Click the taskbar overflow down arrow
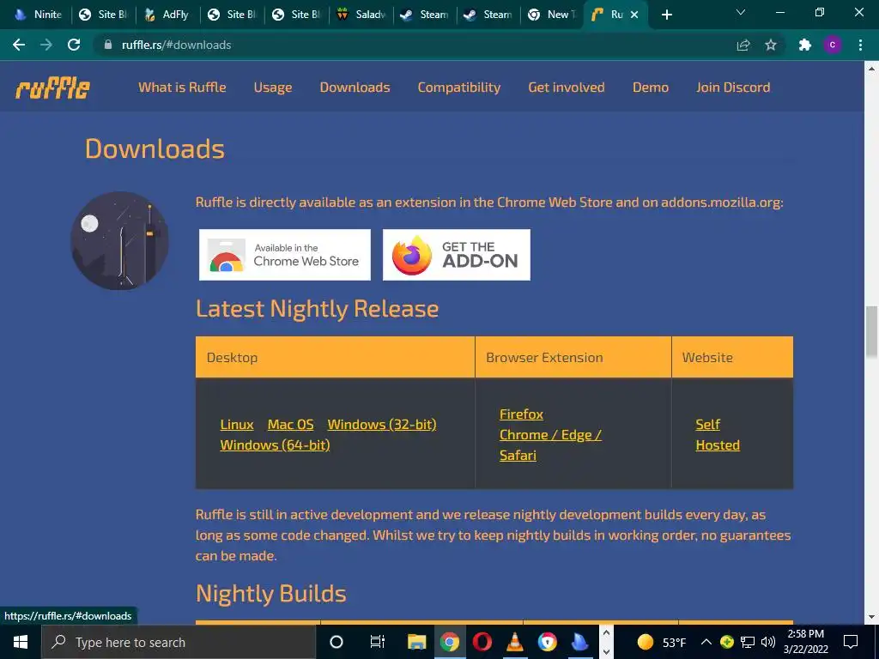Image resolution: width=879 pixels, height=659 pixels. (606, 651)
